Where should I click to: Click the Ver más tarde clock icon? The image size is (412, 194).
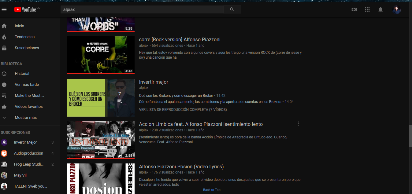point(4,85)
